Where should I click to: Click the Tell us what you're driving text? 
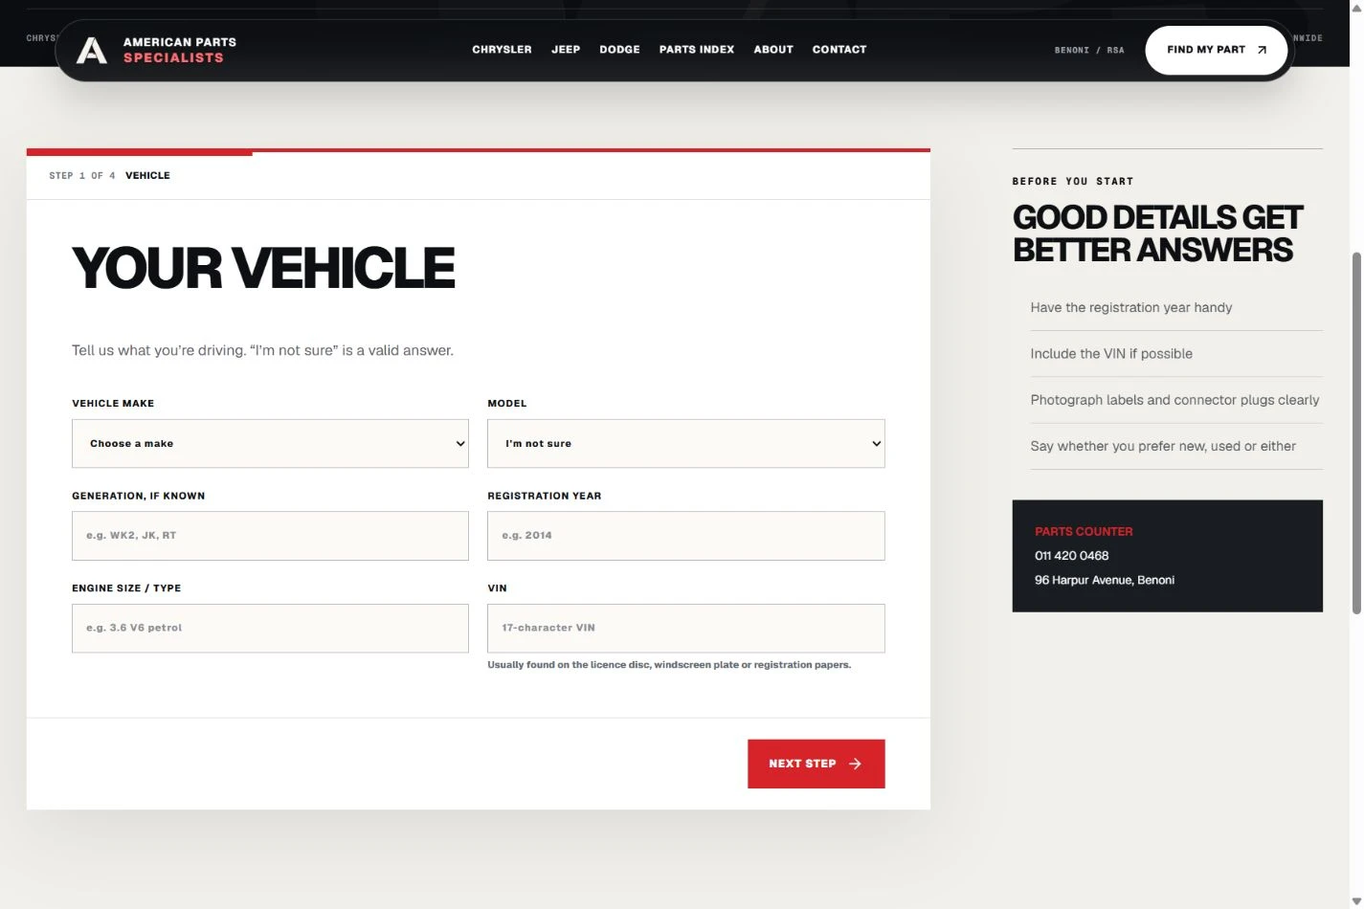262,350
